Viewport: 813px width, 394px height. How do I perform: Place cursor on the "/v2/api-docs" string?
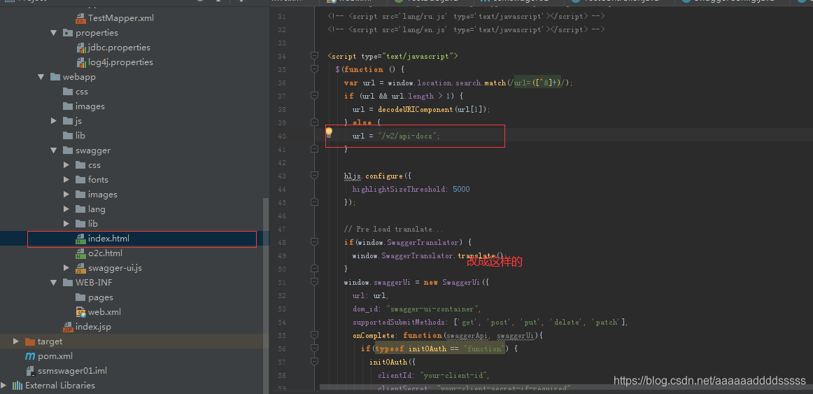(409, 136)
